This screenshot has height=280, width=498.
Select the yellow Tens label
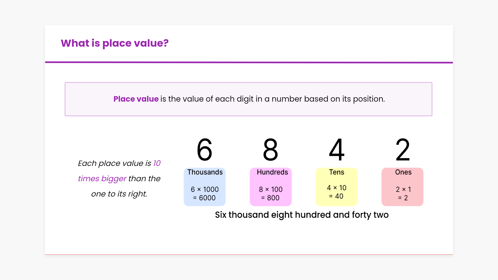tap(337, 172)
